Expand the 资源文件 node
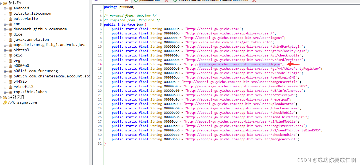 pos(1,97)
